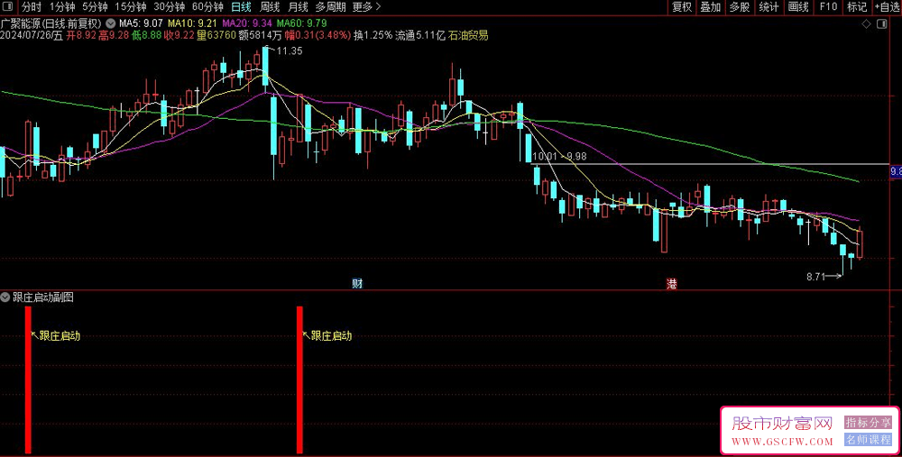Toggle the right side panel icon
Screen dimensions: 902x457
[x=881, y=24]
